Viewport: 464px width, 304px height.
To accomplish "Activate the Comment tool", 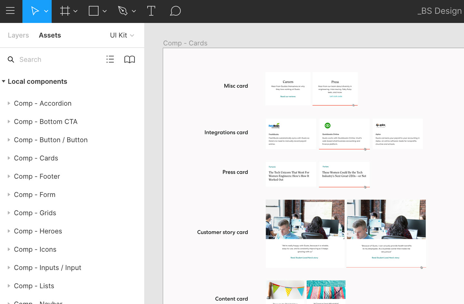I will pyautogui.click(x=175, y=11).
